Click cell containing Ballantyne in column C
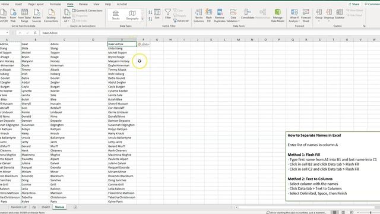 (64, 138)
